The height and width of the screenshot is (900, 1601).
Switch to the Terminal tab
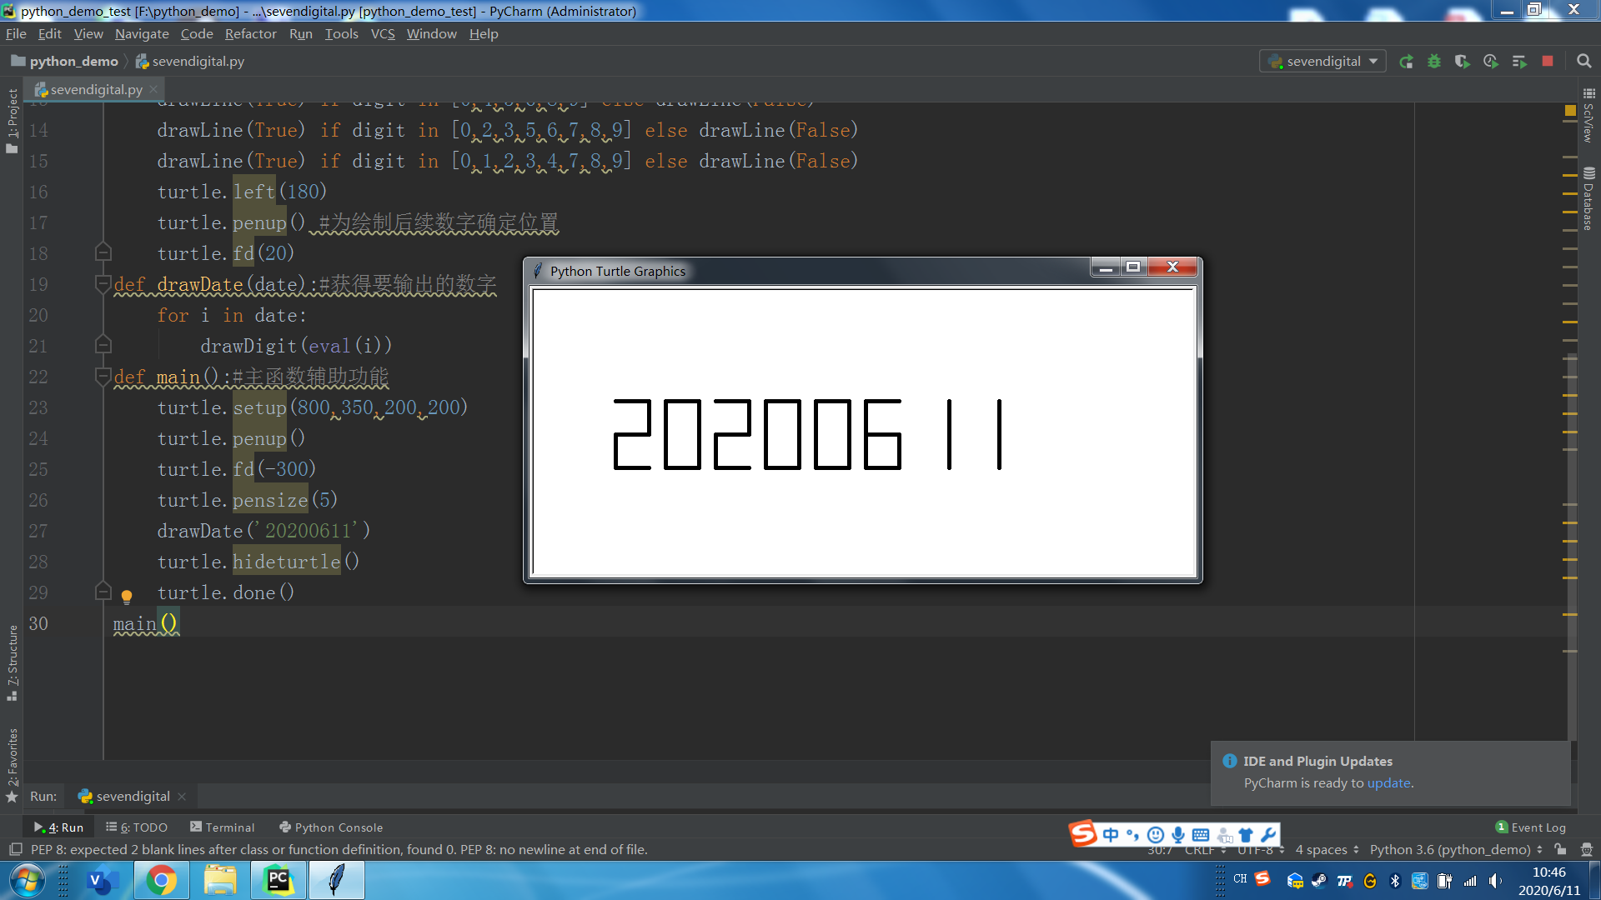222,827
